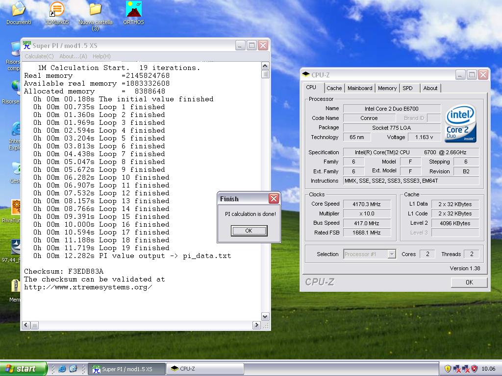The image size is (502, 376).
Task: Click Super PI vertical scroll down arrow
Action: (265, 317)
